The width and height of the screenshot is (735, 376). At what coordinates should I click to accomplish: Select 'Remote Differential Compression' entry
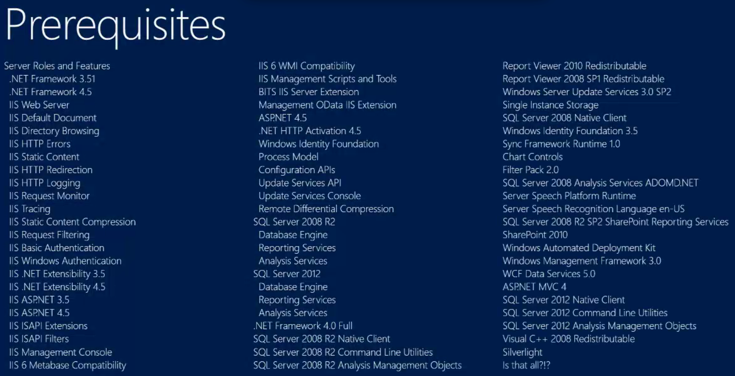click(326, 209)
